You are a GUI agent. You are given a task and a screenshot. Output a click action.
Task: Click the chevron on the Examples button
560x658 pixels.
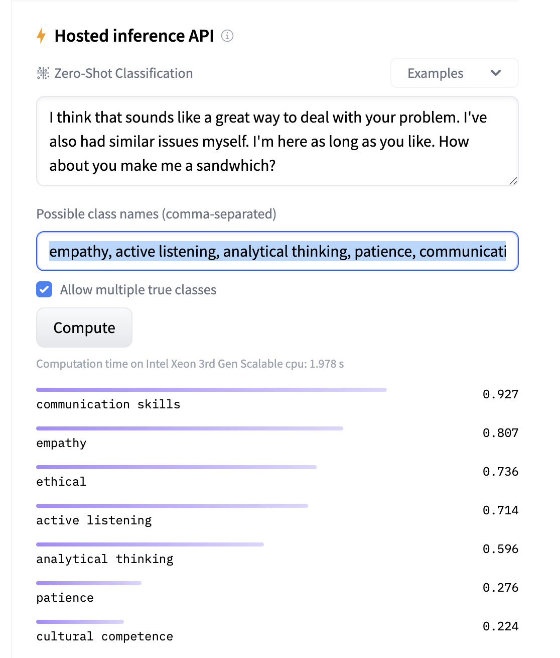click(x=496, y=73)
